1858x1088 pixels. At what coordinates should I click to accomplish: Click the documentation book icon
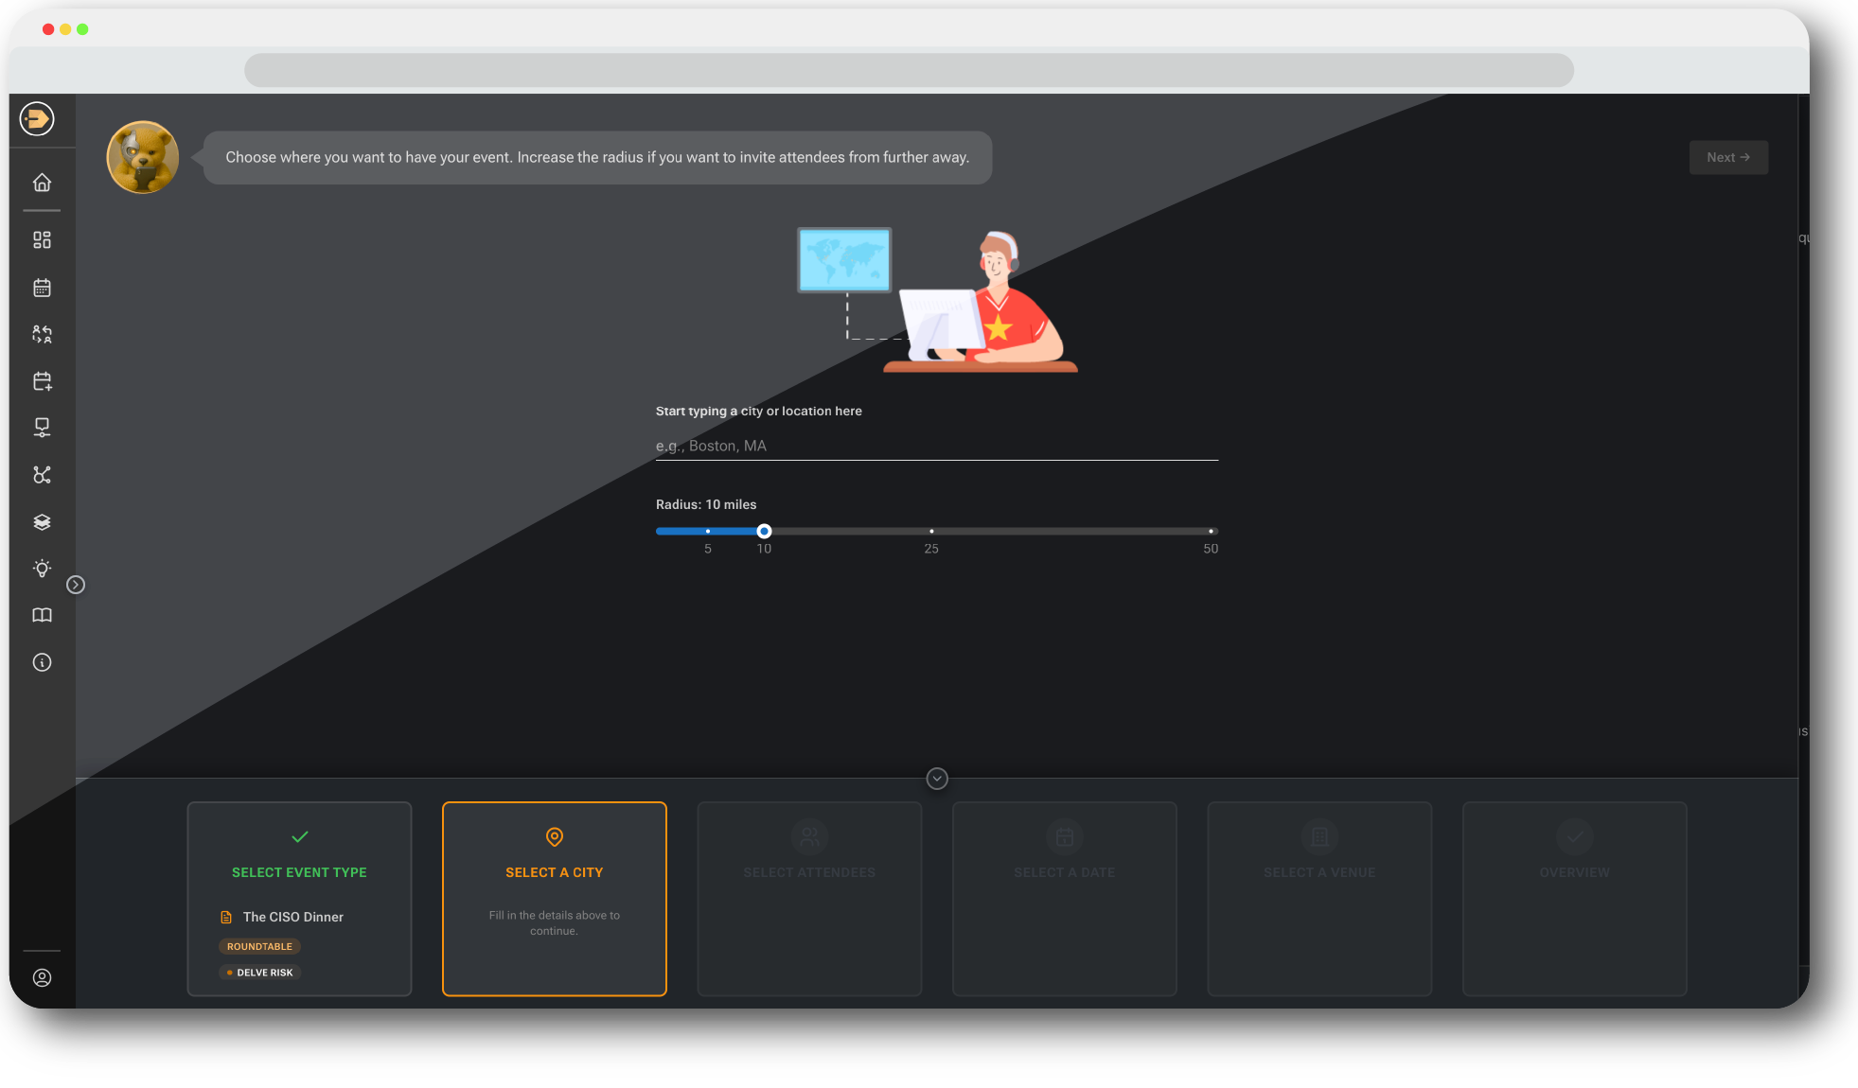(42, 615)
